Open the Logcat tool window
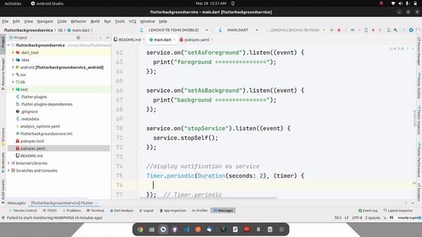Viewport: 422px width, 237px height. (x=146, y=211)
